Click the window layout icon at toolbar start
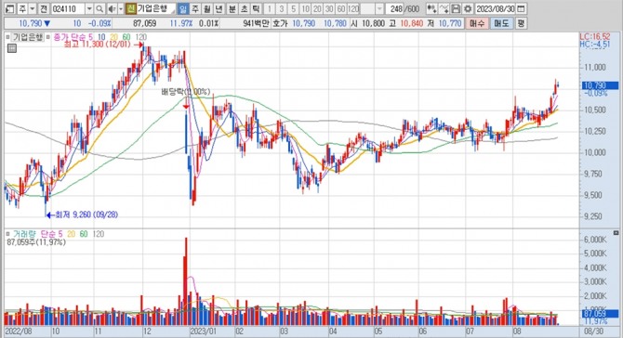This screenshot has height=338, width=623. tap(10, 8)
